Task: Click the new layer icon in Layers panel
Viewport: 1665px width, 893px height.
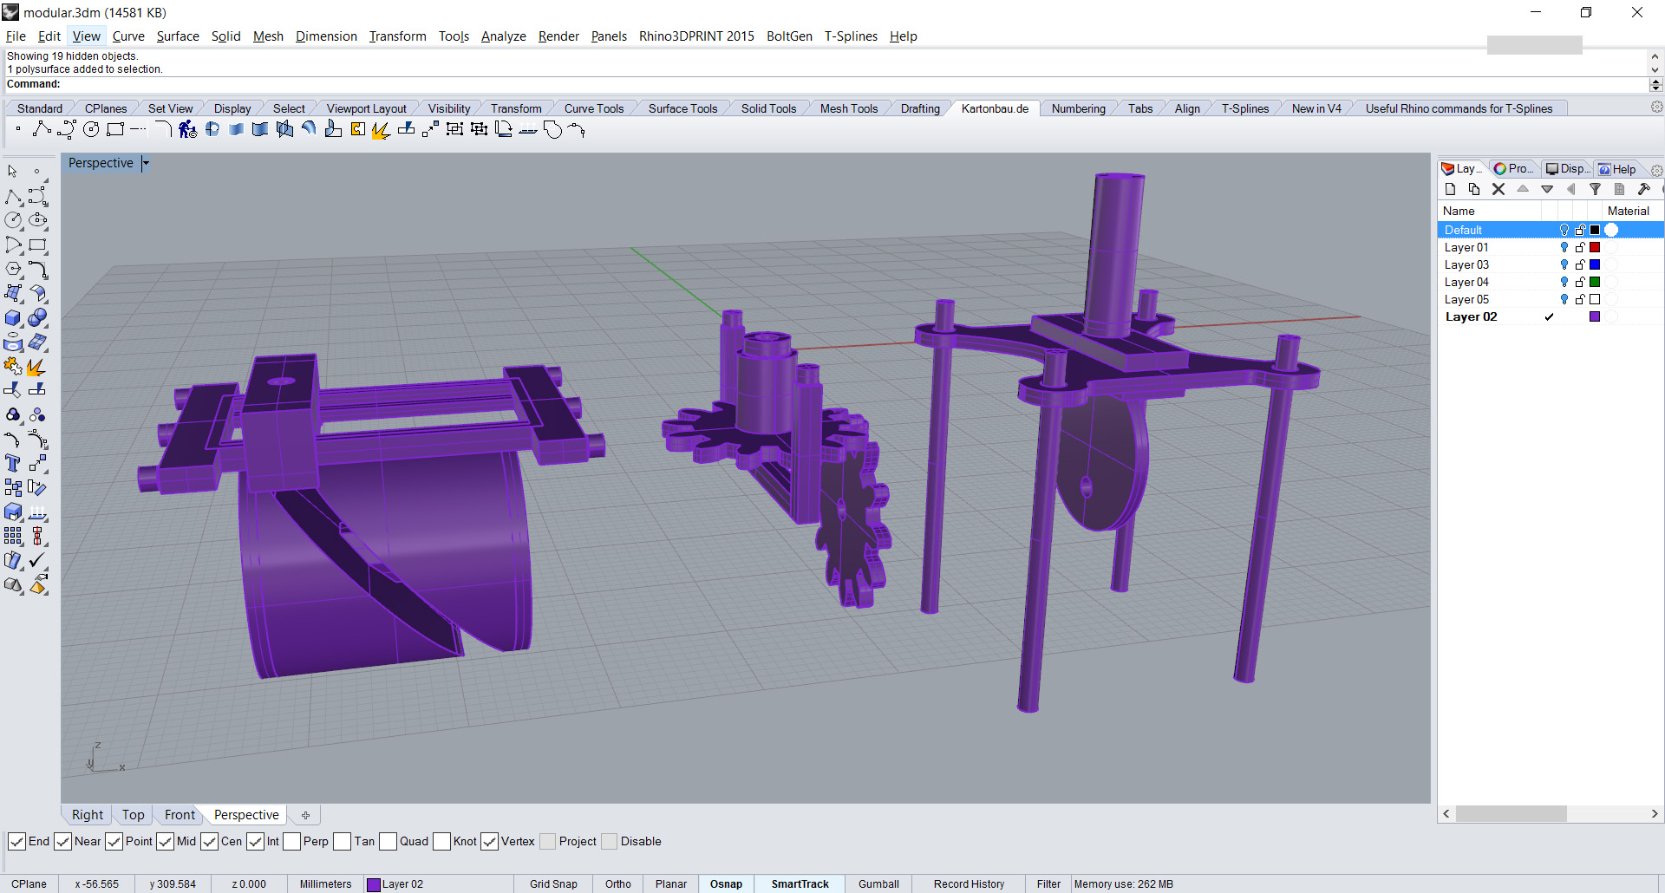Action: [1450, 189]
